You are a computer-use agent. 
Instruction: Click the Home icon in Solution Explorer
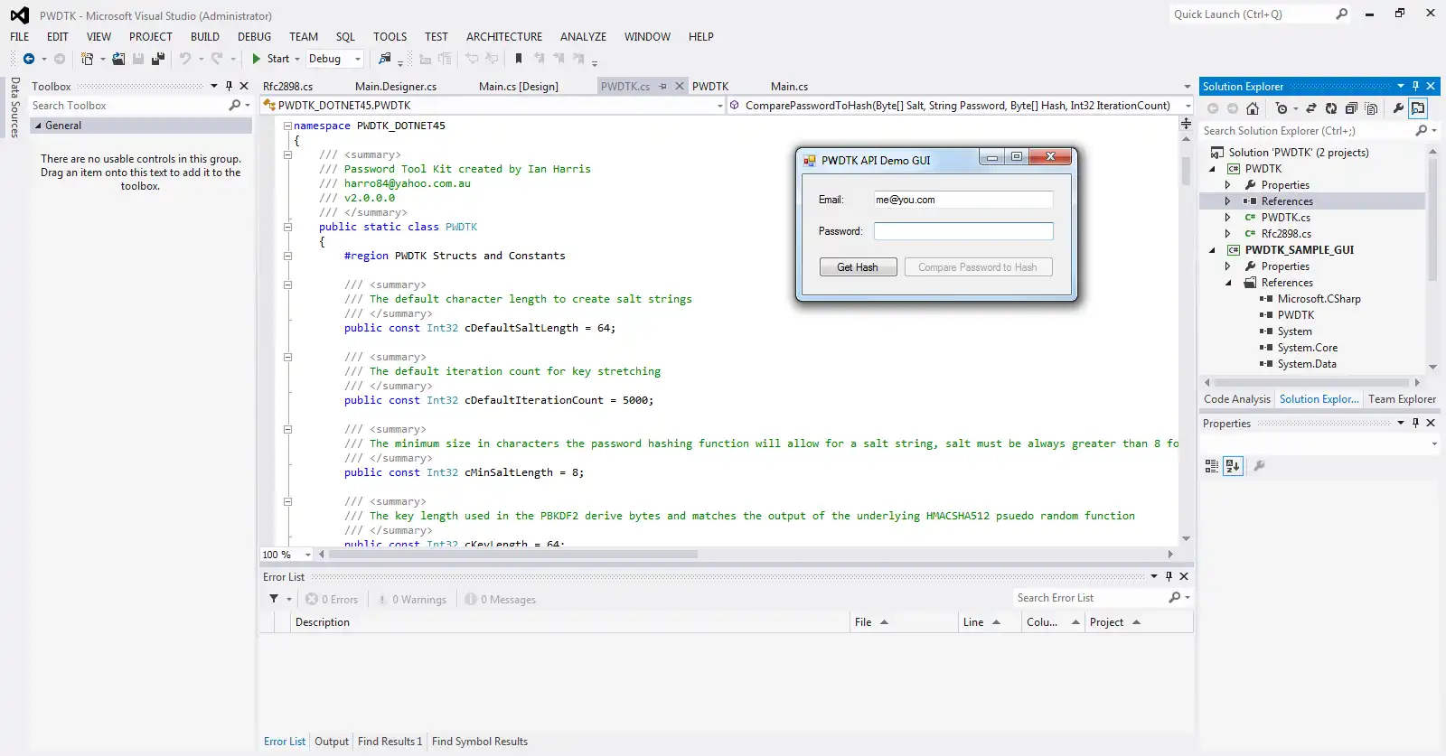pos(1253,108)
